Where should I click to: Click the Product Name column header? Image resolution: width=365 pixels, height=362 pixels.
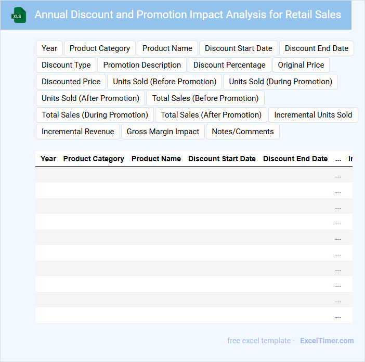[156, 159]
